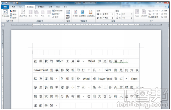Switch to the 郵件 Mailings tab
The height and width of the screenshot is (110, 171).
point(50,7)
